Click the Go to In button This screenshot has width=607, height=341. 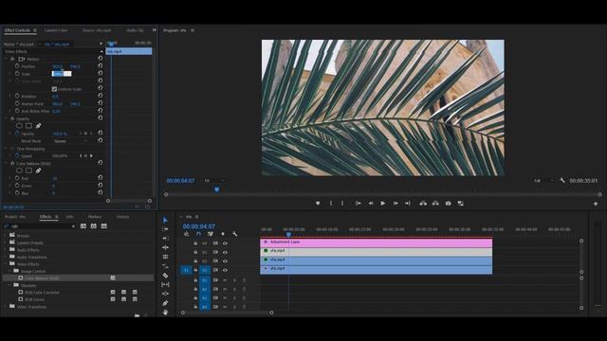pos(359,203)
